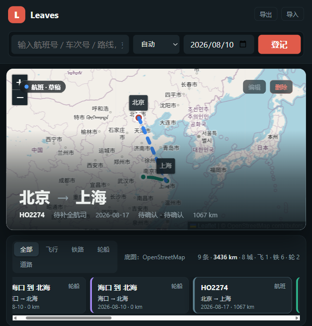Click the 编辑 edit button on map
The image size is (312, 326).
point(254,87)
